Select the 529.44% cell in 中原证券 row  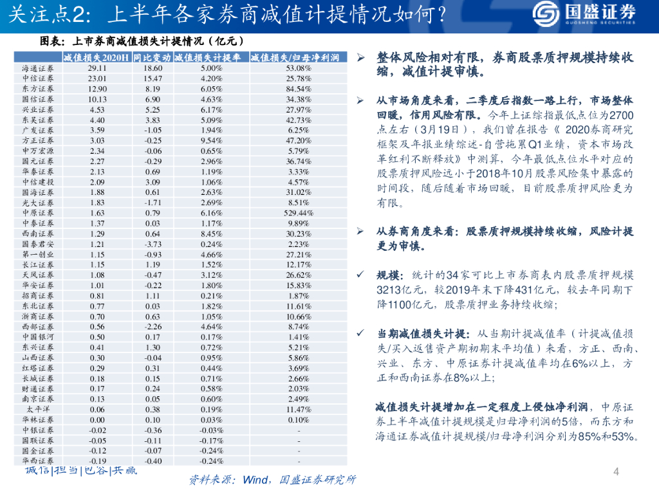(299, 213)
